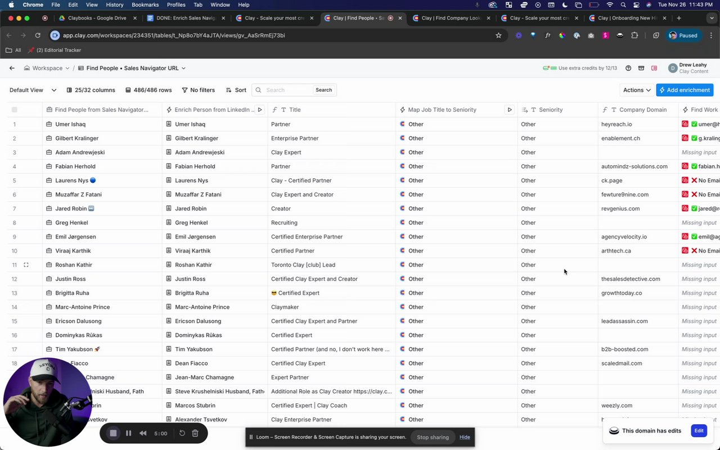Click the camera extension icon in Chrome toolbar

(x=591, y=35)
